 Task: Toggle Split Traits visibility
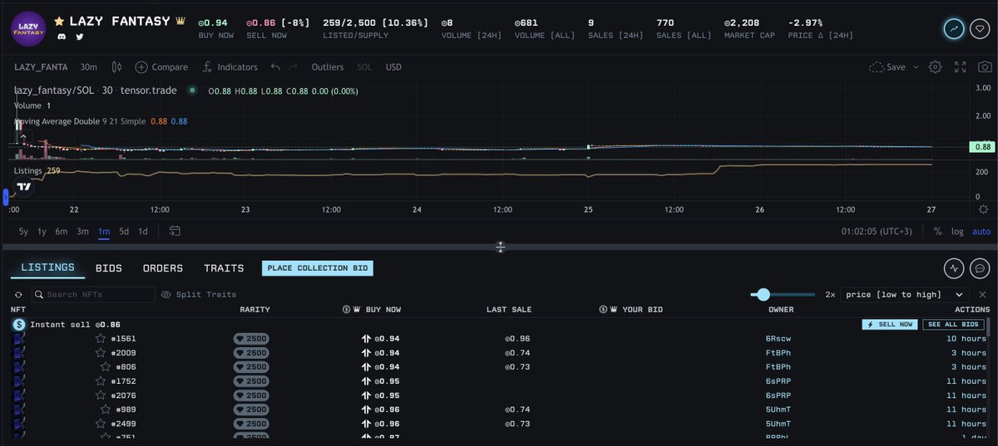tap(199, 294)
